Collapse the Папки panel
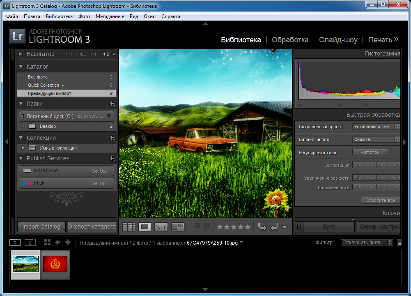The height and width of the screenshot is (296, 411). click(21, 104)
